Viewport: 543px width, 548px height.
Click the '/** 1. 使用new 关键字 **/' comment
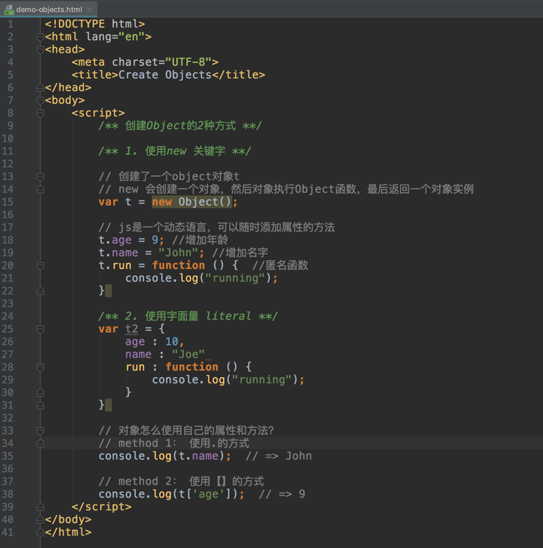[174, 151]
